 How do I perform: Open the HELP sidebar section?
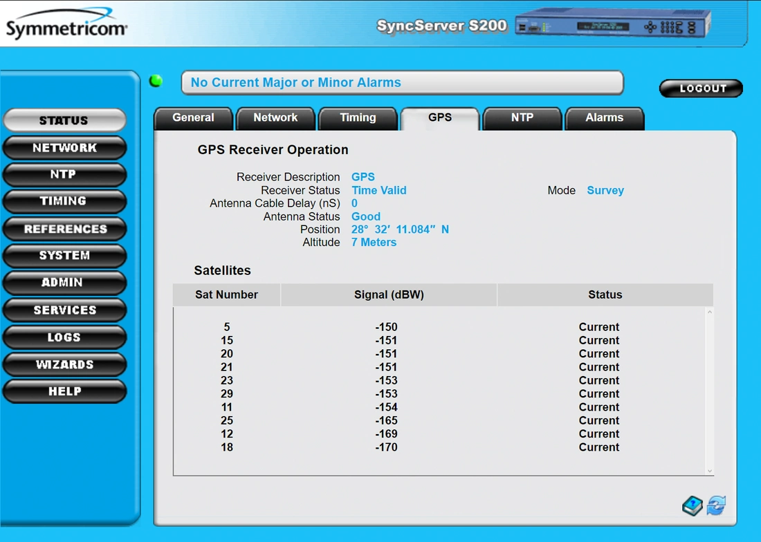64,391
